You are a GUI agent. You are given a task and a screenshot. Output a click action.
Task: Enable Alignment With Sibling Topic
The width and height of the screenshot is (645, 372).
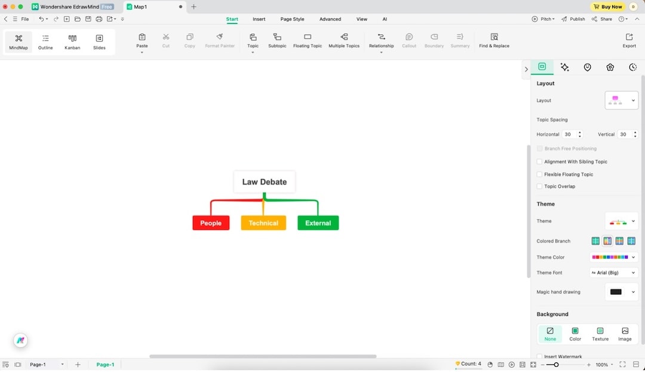[539, 161]
